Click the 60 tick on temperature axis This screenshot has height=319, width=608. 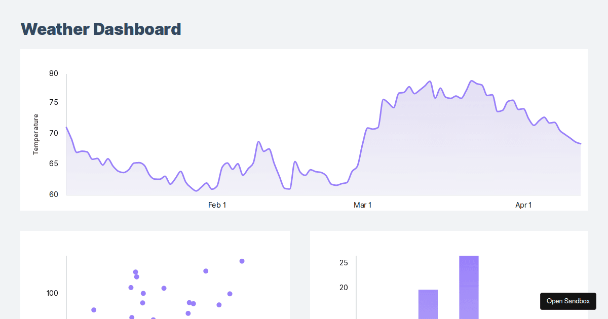(54, 194)
